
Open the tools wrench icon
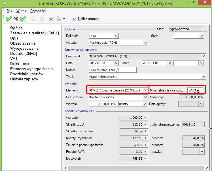(51, 19)
